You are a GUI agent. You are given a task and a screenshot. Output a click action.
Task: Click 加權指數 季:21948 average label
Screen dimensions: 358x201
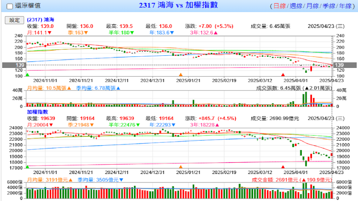[x=80, y=125]
